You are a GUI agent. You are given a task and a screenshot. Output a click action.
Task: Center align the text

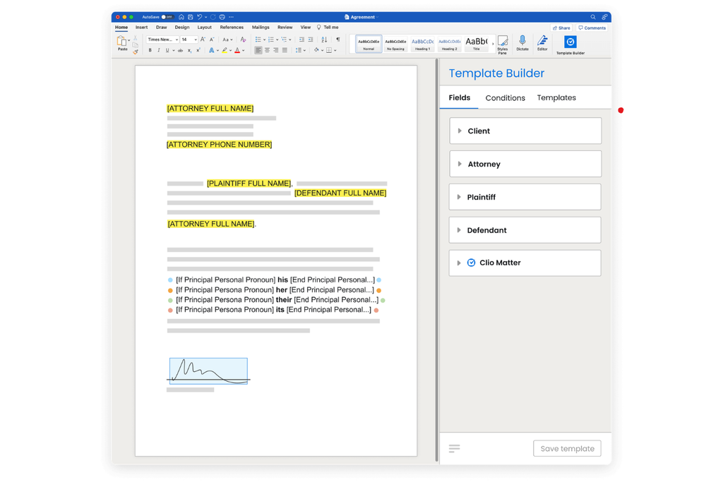267,50
